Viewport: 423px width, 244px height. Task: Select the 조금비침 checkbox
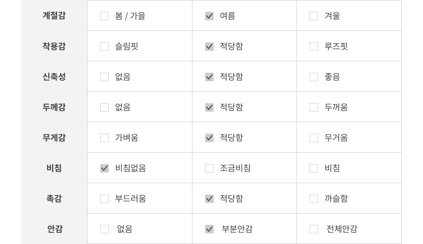209,168
